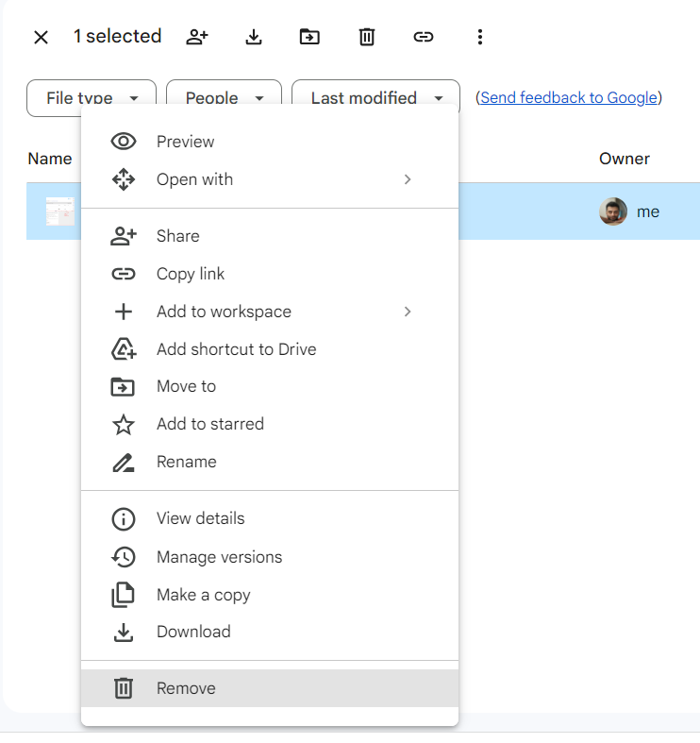
Task: Clear selection with the X icon
Action: [42, 37]
